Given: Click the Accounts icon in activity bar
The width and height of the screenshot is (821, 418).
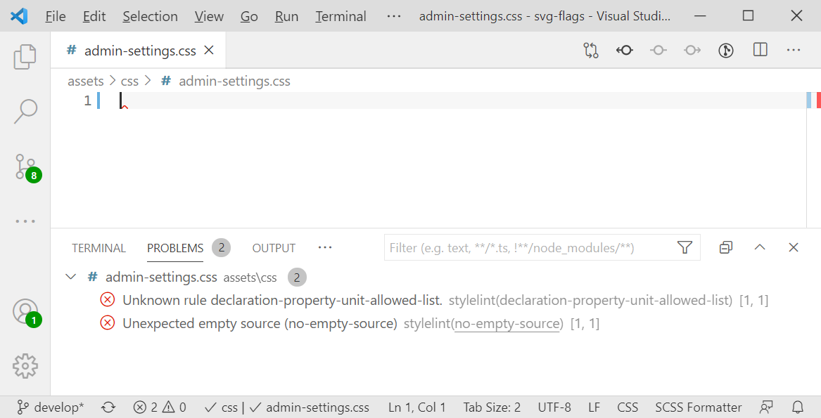Looking at the screenshot, I should click(x=25, y=311).
